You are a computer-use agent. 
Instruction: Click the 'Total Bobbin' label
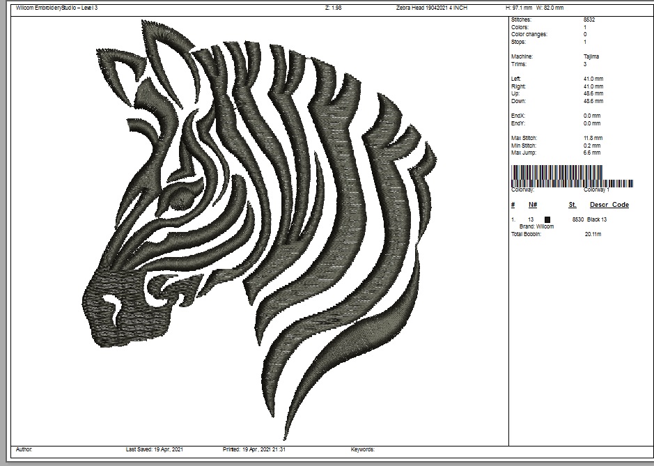click(x=526, y=234)
